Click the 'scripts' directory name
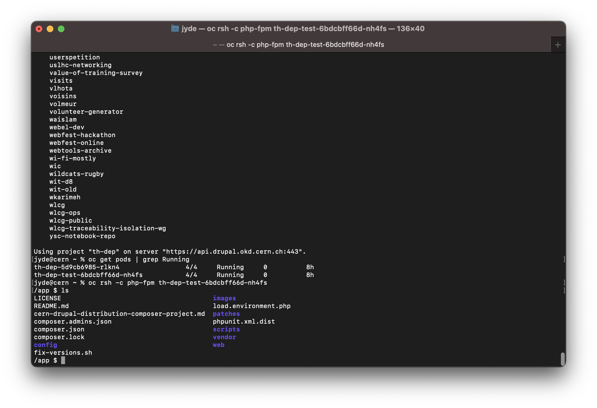 (226, 329)
